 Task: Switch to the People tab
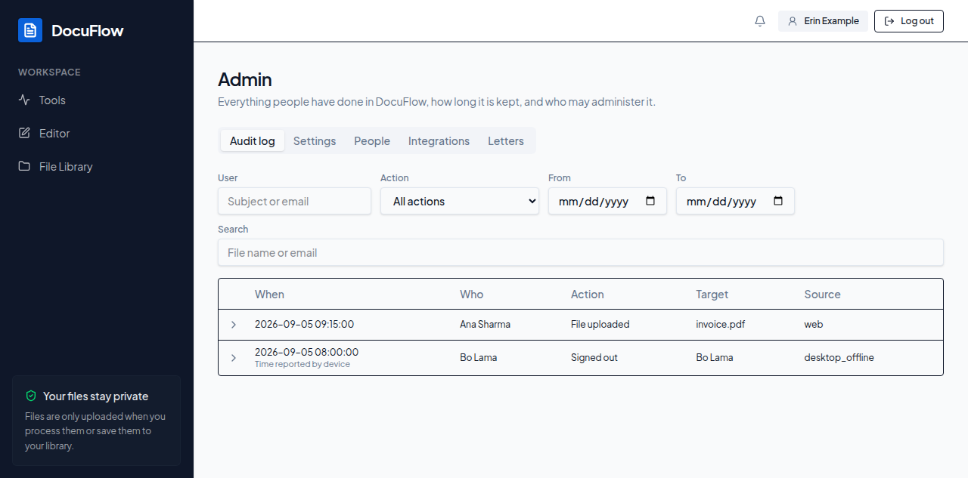372,140
